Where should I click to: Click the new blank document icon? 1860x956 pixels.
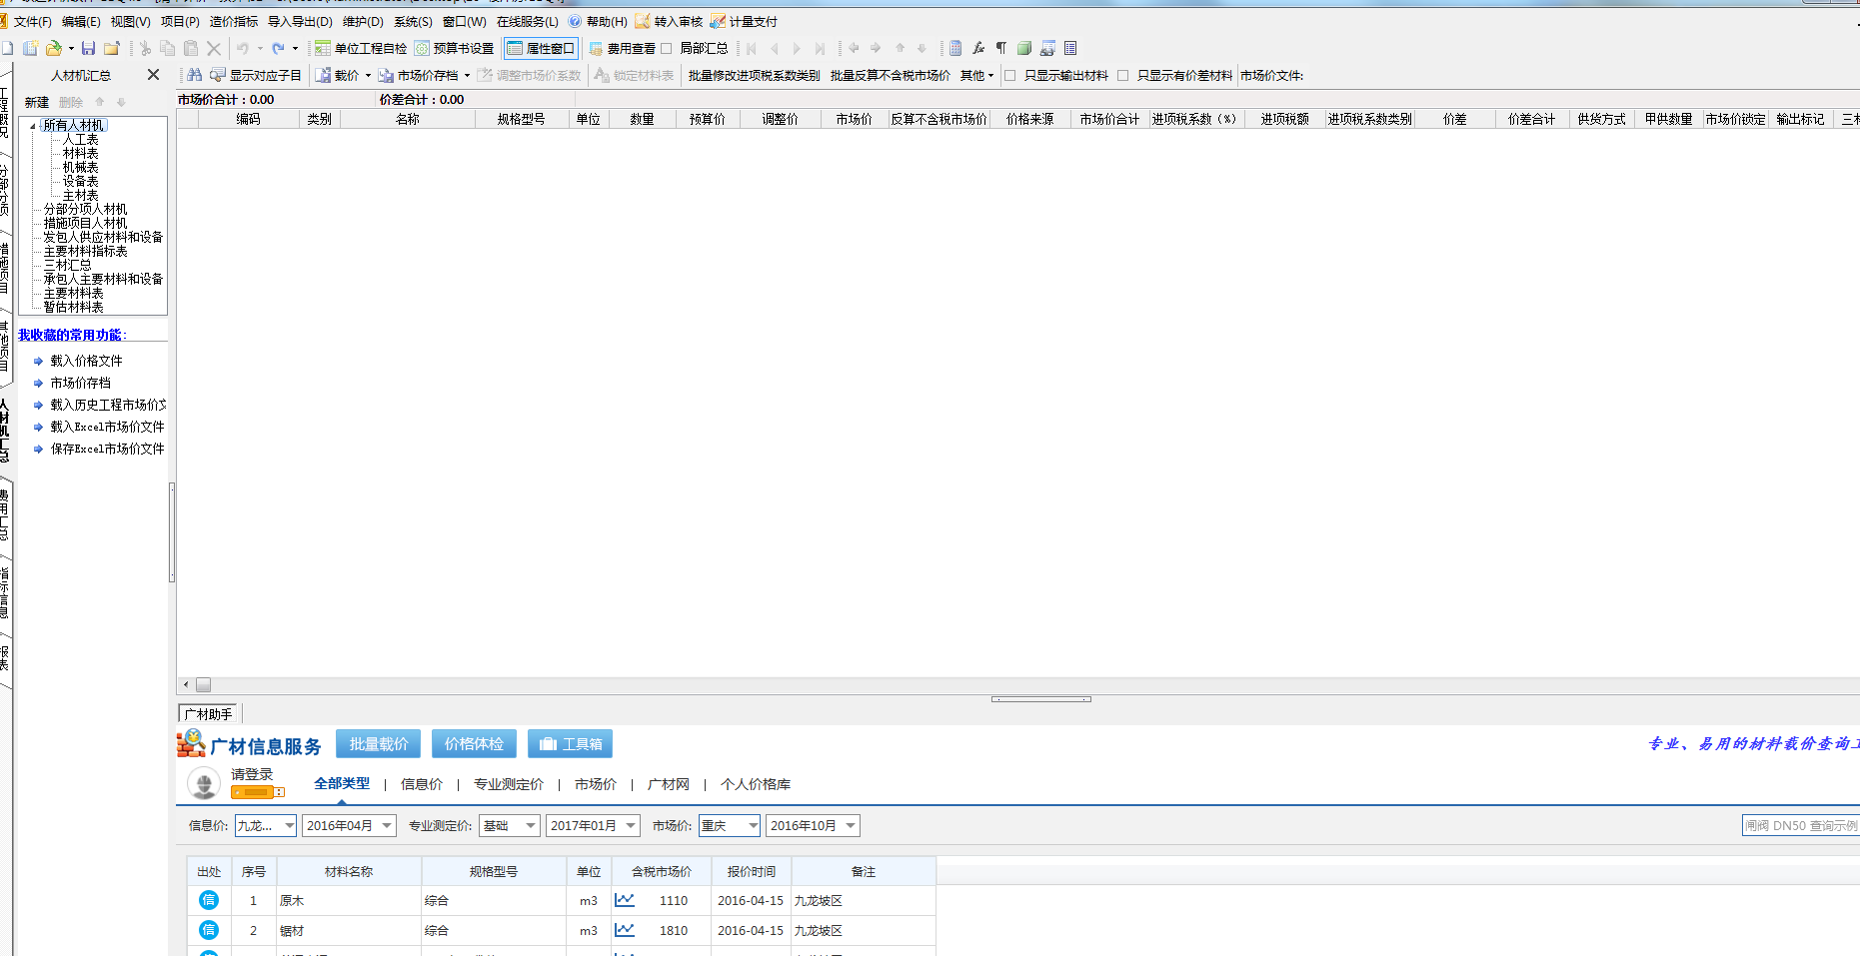pyautogui.click(x=7, y=48)
